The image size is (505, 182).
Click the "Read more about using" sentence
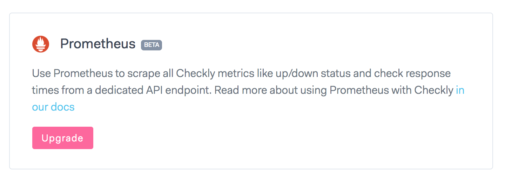(271, 90)
